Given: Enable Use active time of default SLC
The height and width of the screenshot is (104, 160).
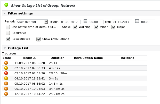Looking at the screenshot, I should (8, 27).
